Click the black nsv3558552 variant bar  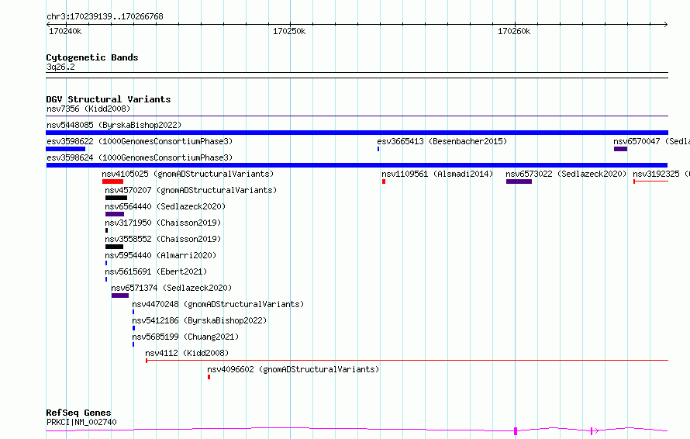114,247
